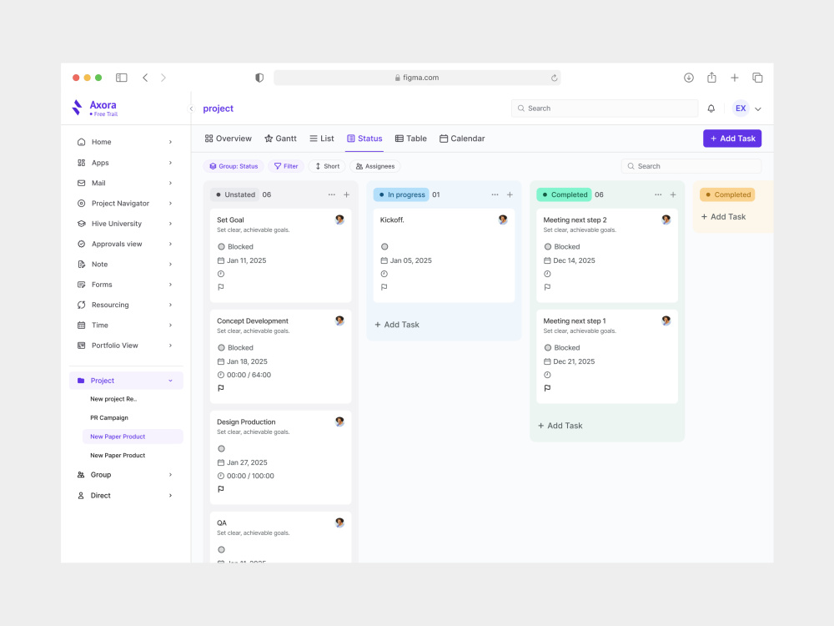Switch to the List tab
This screenshot has height=626, width=834.
pos(322,139)
